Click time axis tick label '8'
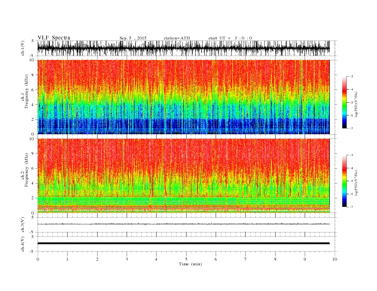377x291 pixels. click(x=275, y=259)
